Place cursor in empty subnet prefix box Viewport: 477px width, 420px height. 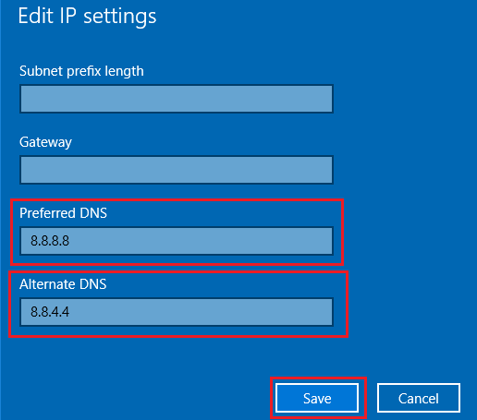point(177,99)
